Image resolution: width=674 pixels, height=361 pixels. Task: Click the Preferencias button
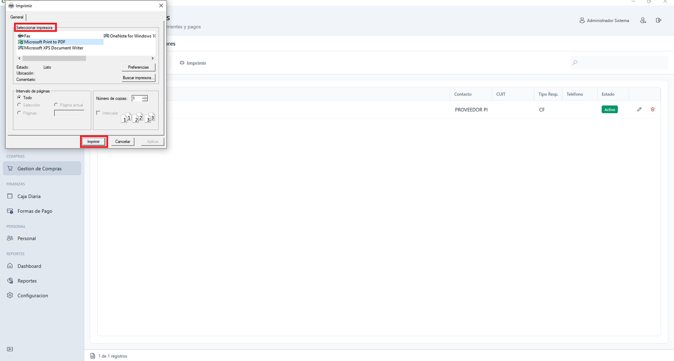tap(139, 67)
